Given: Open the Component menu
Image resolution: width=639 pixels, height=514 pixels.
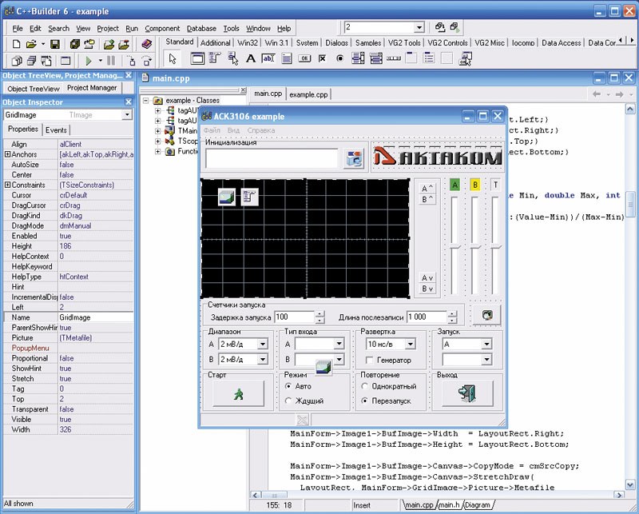Looking at the screenshot, I should pyautogui.click(x=162, y=28).
